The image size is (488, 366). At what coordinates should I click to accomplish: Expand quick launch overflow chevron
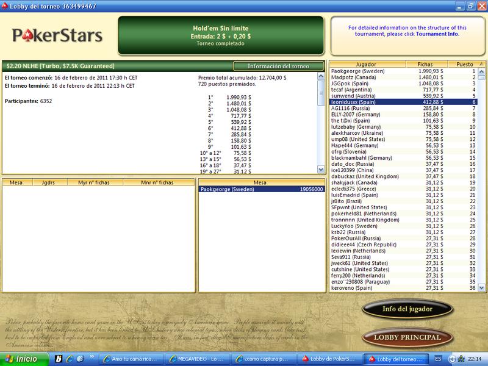(x=92, y=356)
